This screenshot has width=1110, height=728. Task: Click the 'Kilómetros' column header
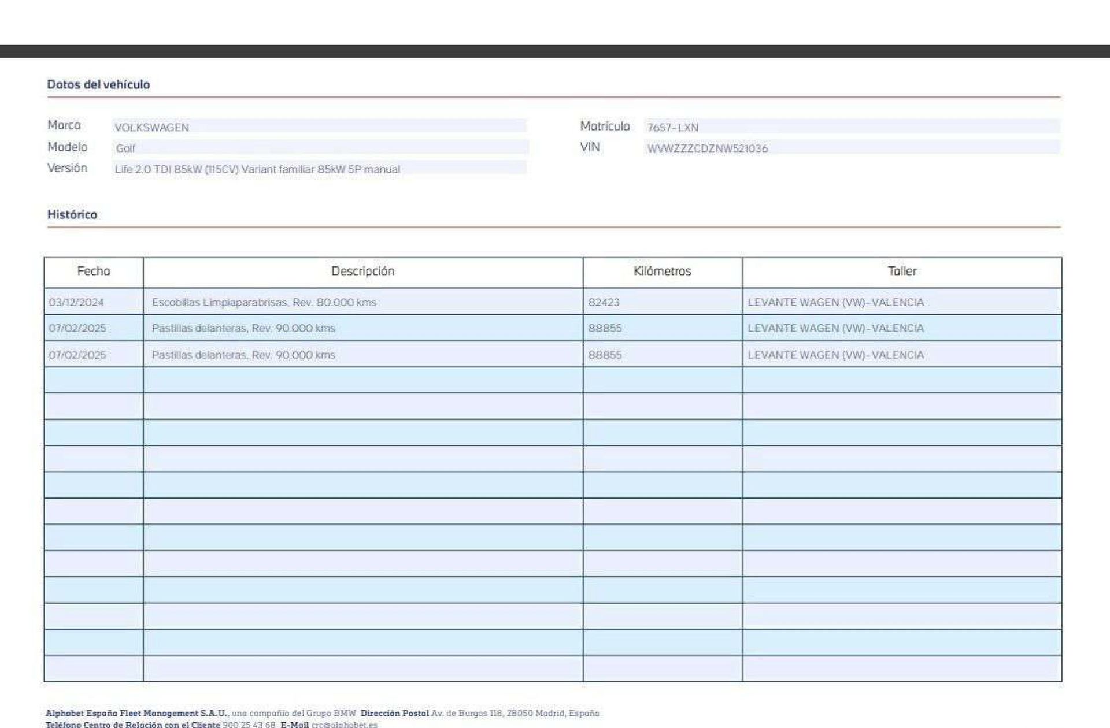click(663, 271)
